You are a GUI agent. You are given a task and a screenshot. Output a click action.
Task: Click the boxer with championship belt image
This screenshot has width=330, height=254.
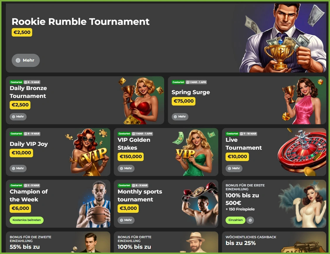(x=200, y=204)
